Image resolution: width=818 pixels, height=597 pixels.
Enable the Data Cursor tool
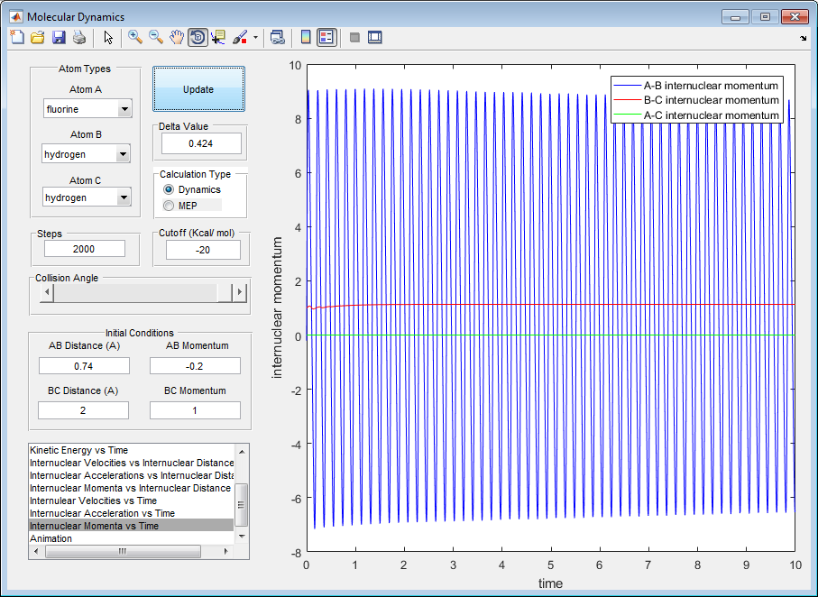pos(219,37)
